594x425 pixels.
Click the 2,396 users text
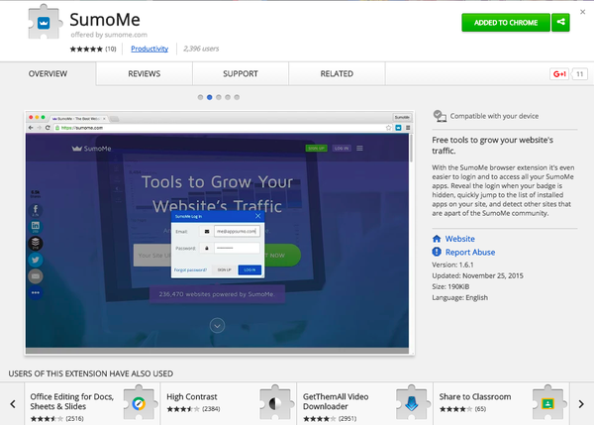click(201, 49)
